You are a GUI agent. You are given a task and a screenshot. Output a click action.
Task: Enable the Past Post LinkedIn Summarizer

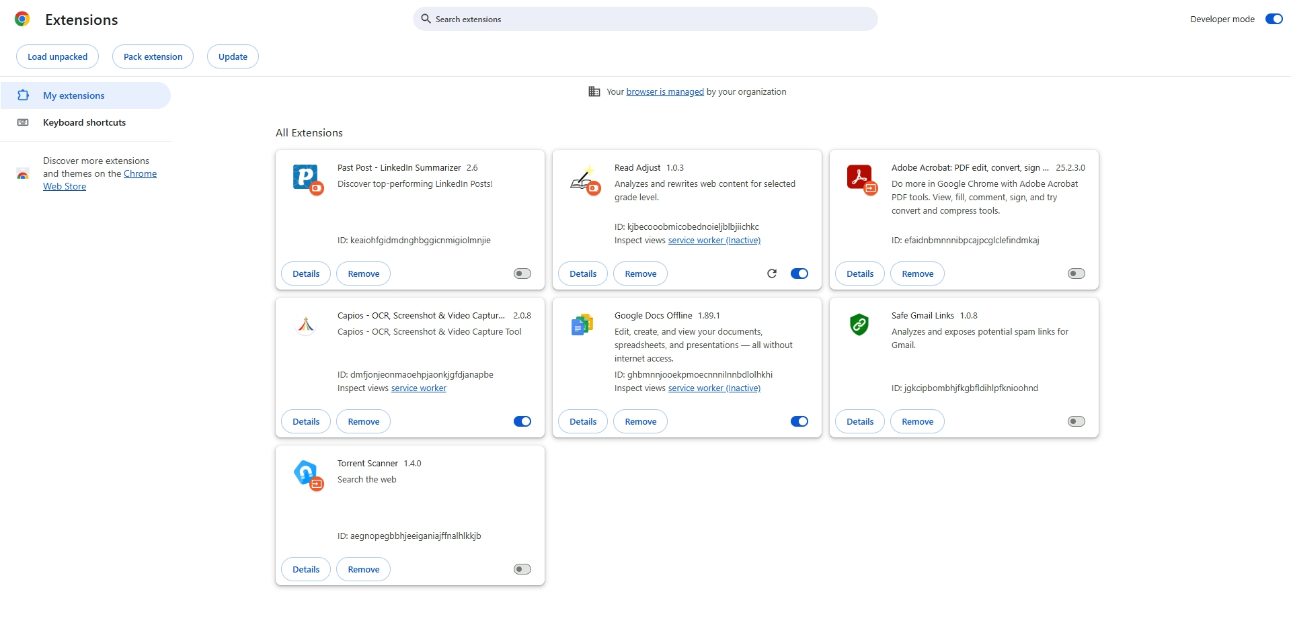click(x=522, y=273)
